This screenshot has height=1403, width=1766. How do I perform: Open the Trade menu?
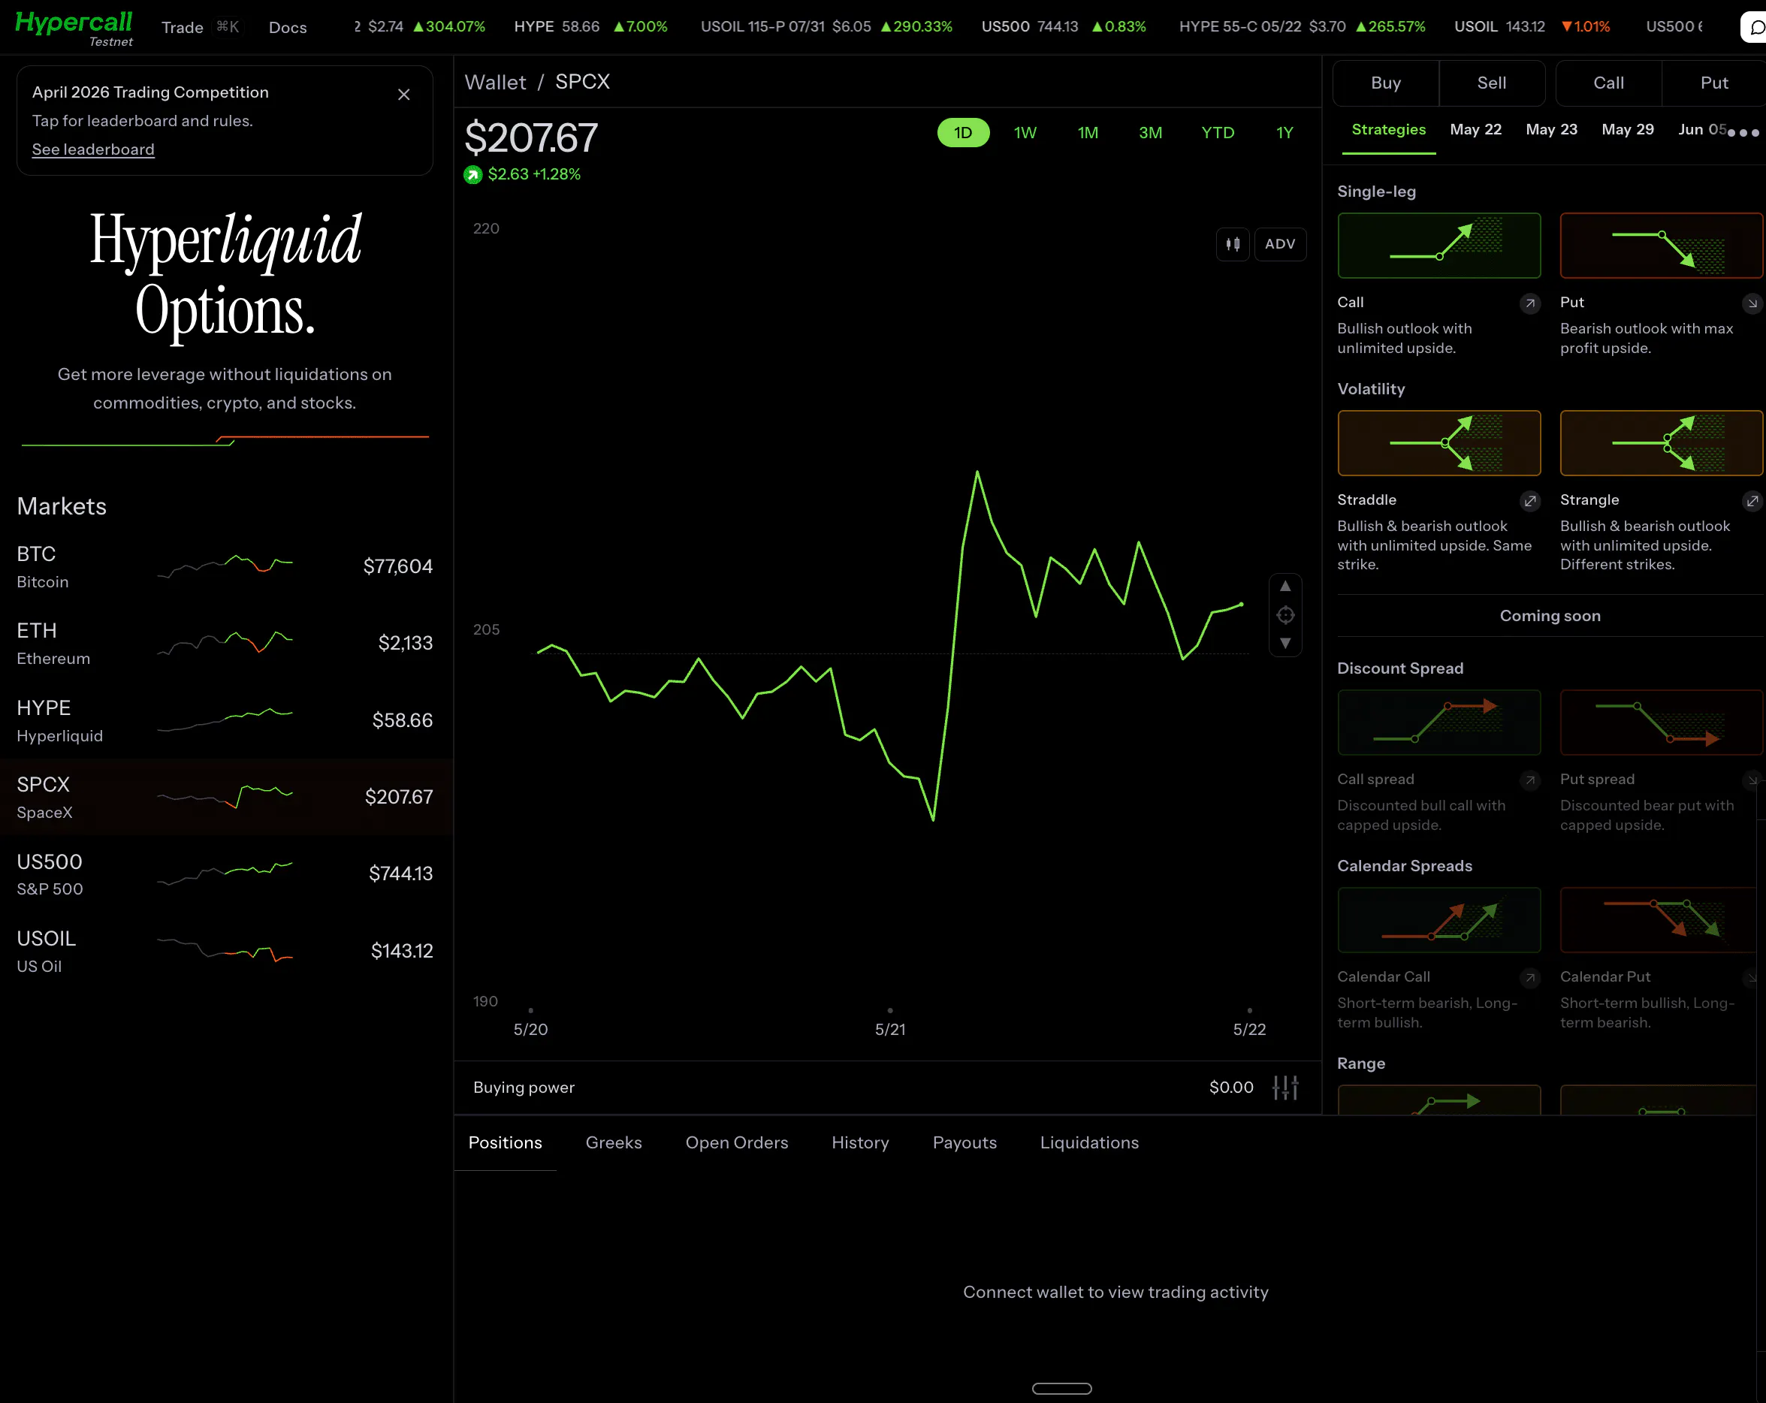coord(183,27)
